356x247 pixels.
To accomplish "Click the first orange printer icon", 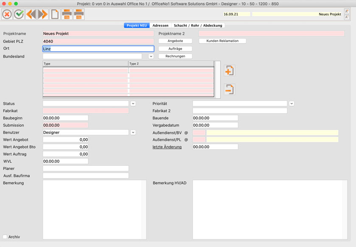I will pyautogui.click(x=67, y=14).
